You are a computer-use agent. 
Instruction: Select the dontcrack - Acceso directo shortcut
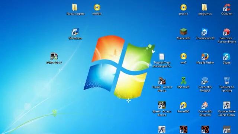(x=226, y=32)
